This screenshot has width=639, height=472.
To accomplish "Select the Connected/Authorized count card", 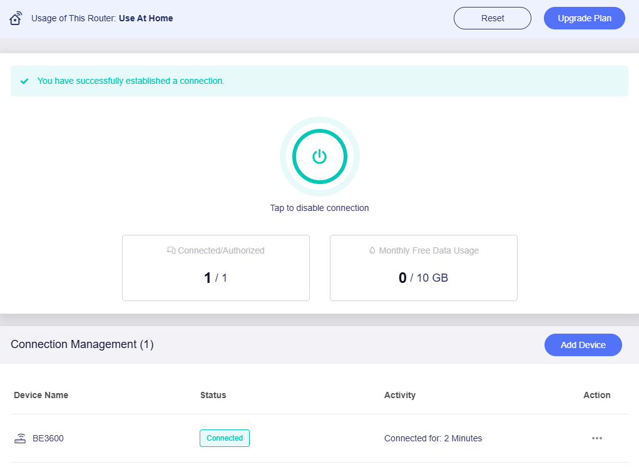I will (x=215, y=268).
